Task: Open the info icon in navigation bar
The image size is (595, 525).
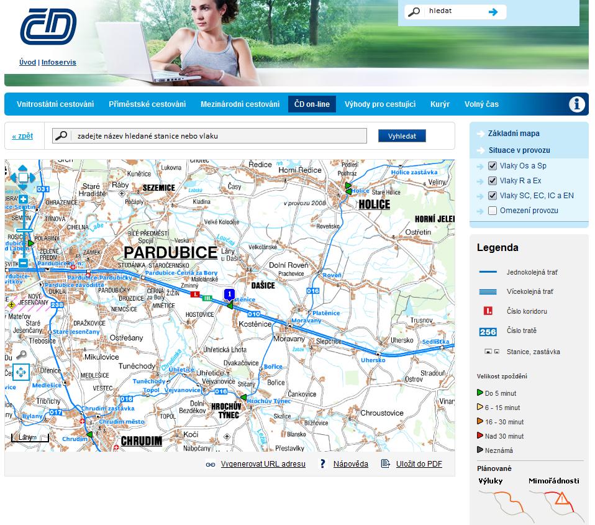Action: coord(577,104)
